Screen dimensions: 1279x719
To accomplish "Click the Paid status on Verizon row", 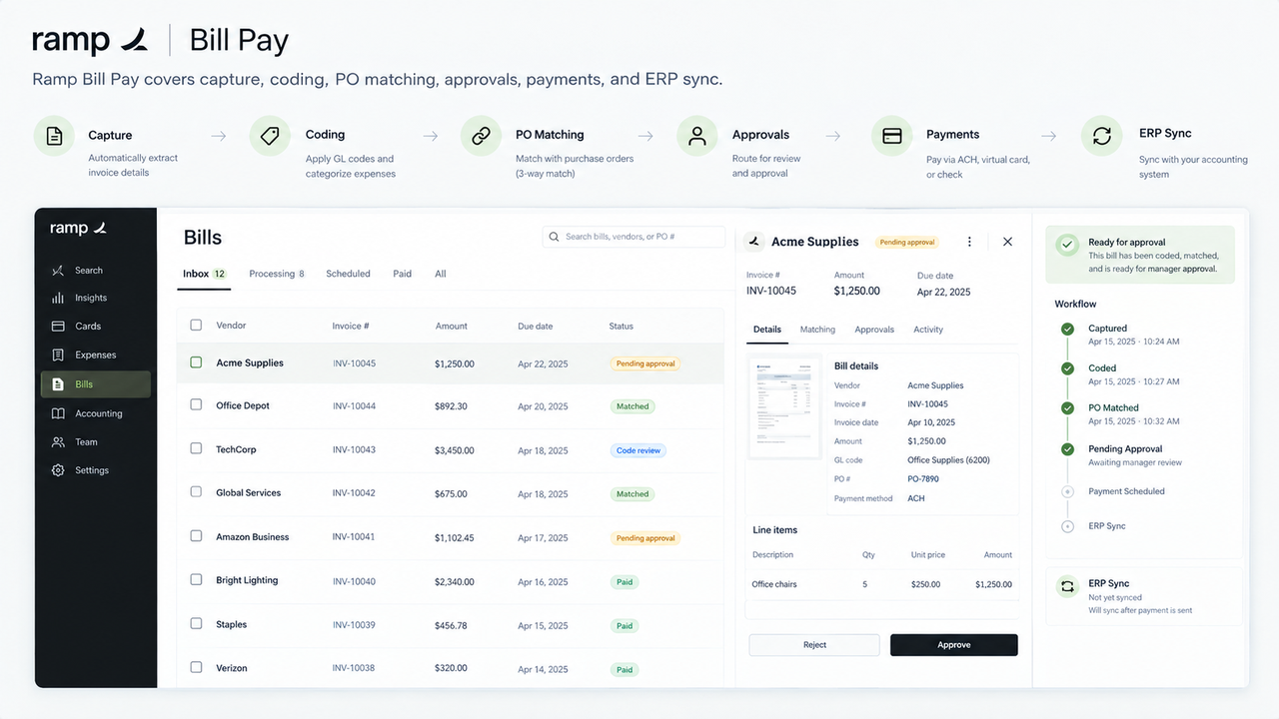I will coord(625,670).
